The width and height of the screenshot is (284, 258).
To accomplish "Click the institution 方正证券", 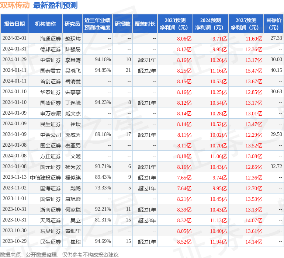I will tap(51, 156).
